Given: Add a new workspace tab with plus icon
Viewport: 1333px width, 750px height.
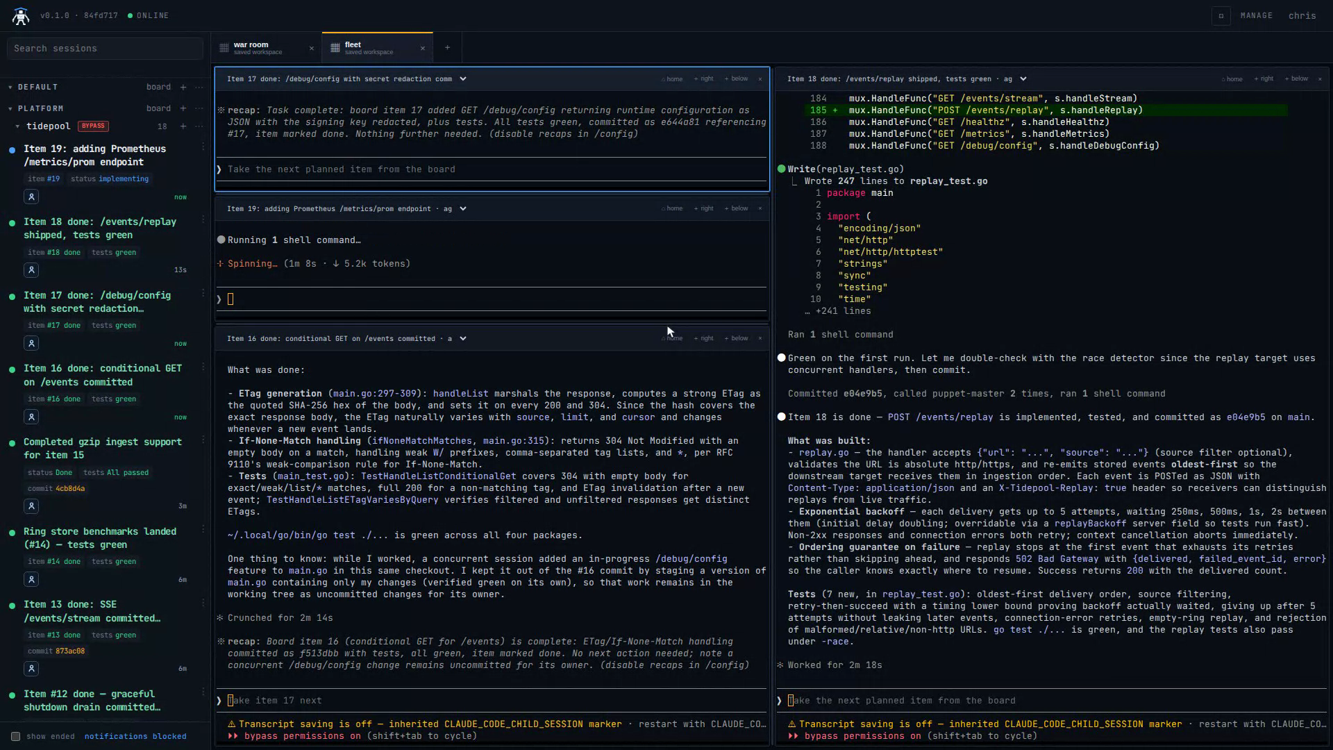Looking at the screenshot, I should click(x=447, y=48).
